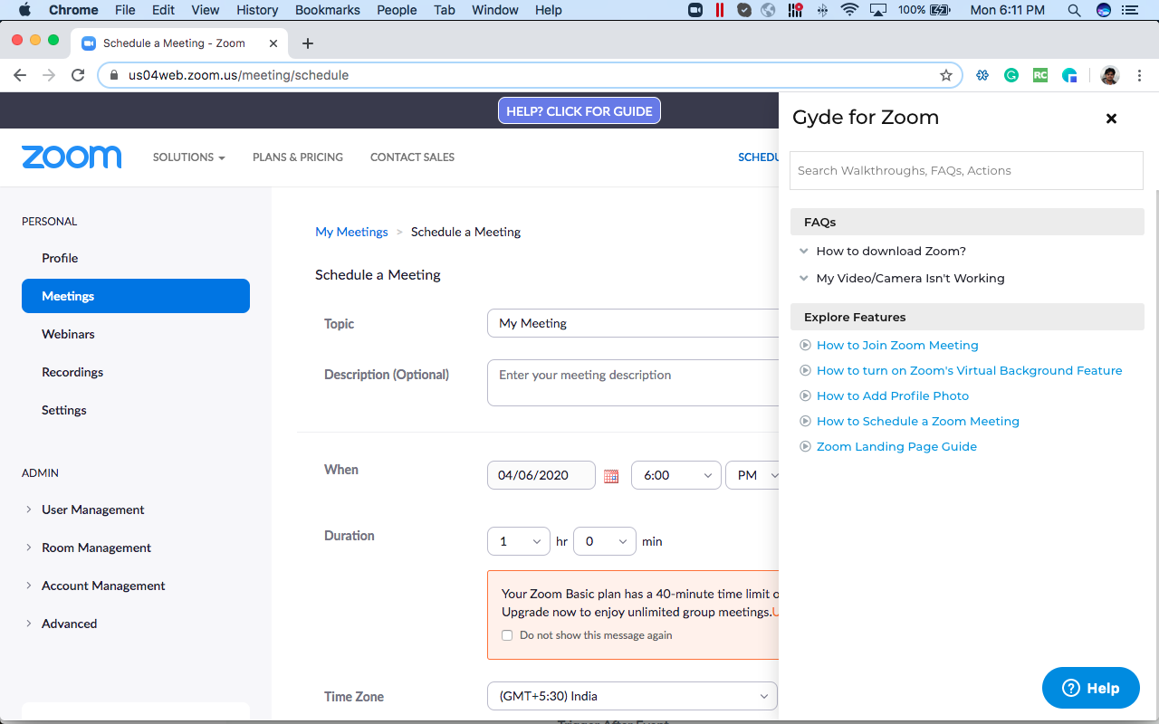Go to My Meetings breadcrumb link
1159x724 pixels.
tap(351, 232)
